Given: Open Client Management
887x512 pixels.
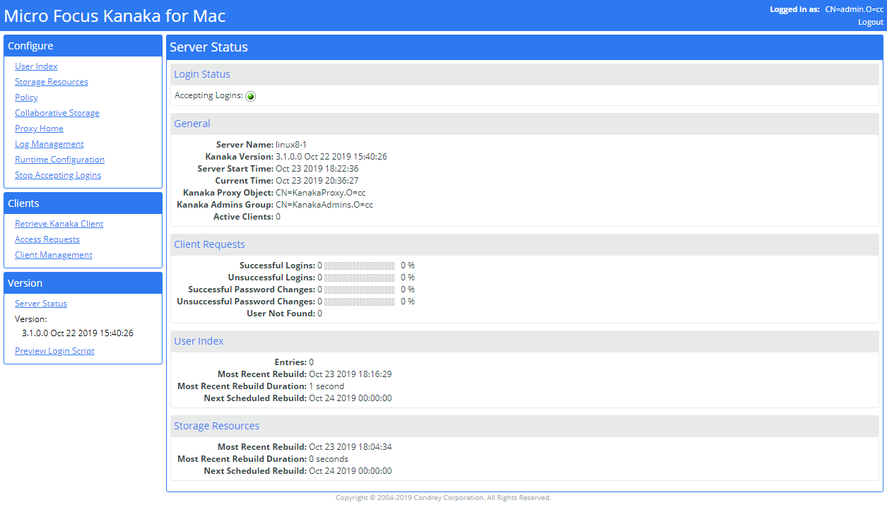Looking at the screenshot, I should click(53, 254).
